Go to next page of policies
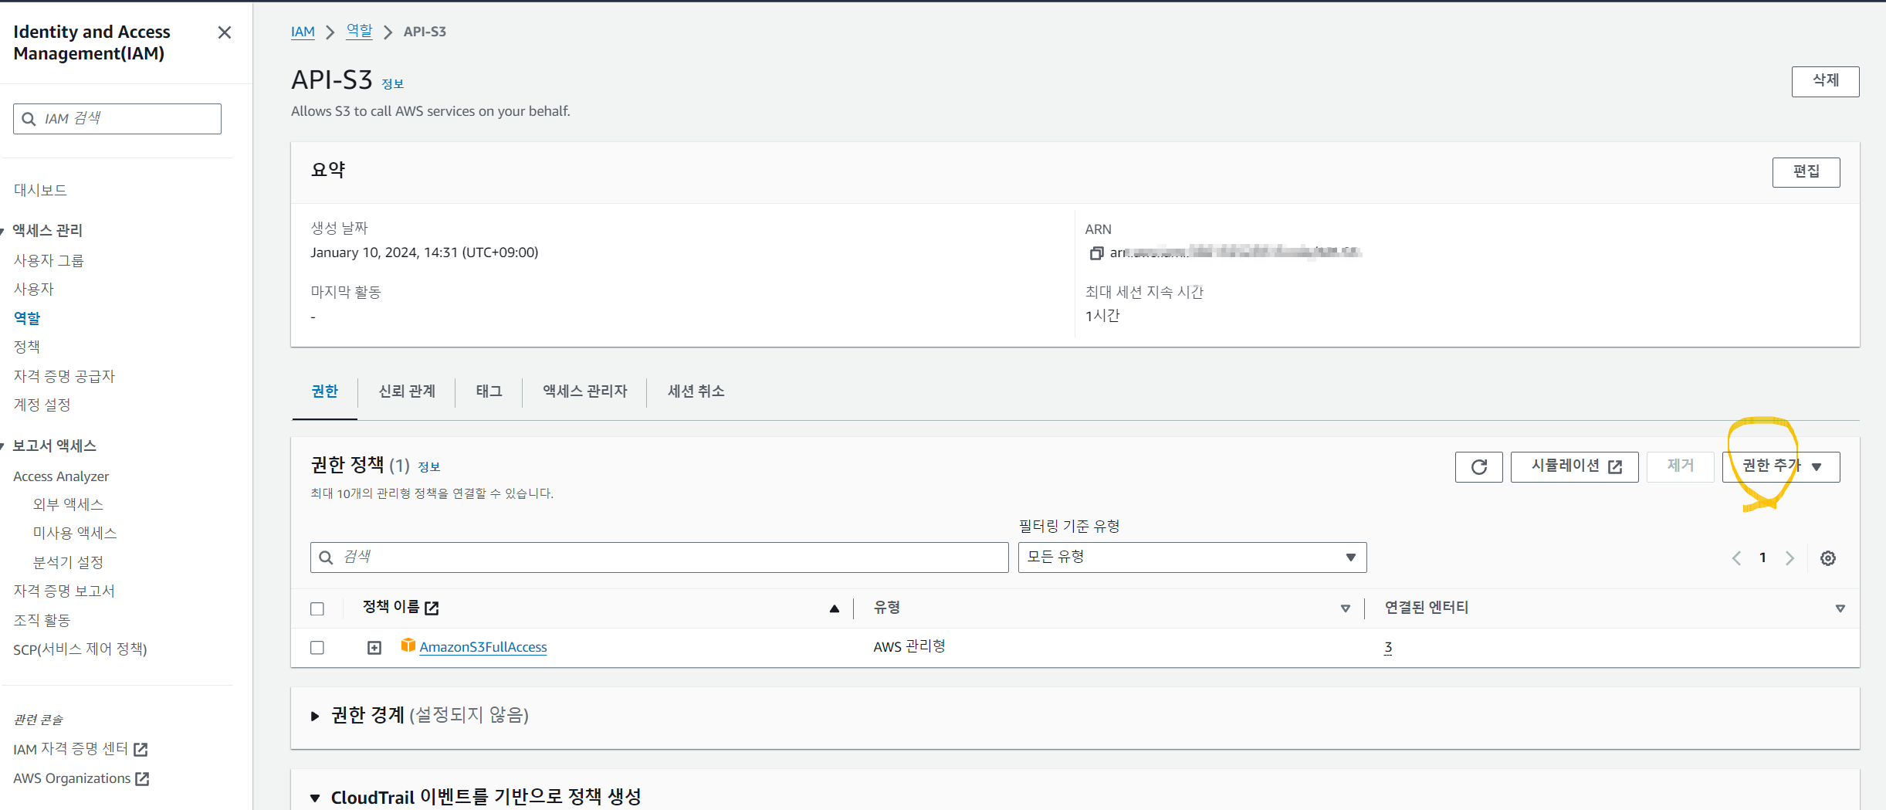 coord(1789,558)
